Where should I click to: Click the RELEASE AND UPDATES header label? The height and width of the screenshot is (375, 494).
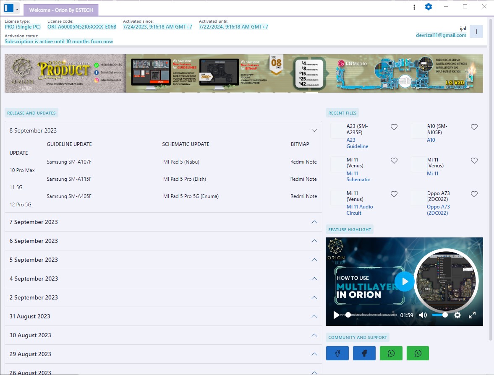click(31, 113)
